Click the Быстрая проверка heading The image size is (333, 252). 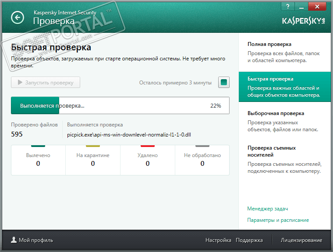click(51, 47)
